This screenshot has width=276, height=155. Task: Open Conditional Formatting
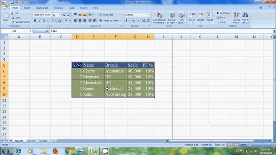(x=159, y=18)
